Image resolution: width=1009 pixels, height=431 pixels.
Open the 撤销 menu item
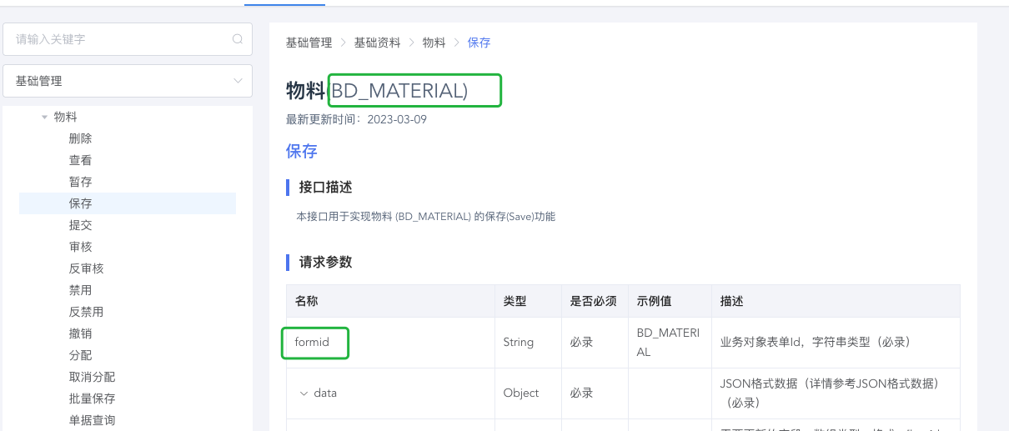pos(81,333)
